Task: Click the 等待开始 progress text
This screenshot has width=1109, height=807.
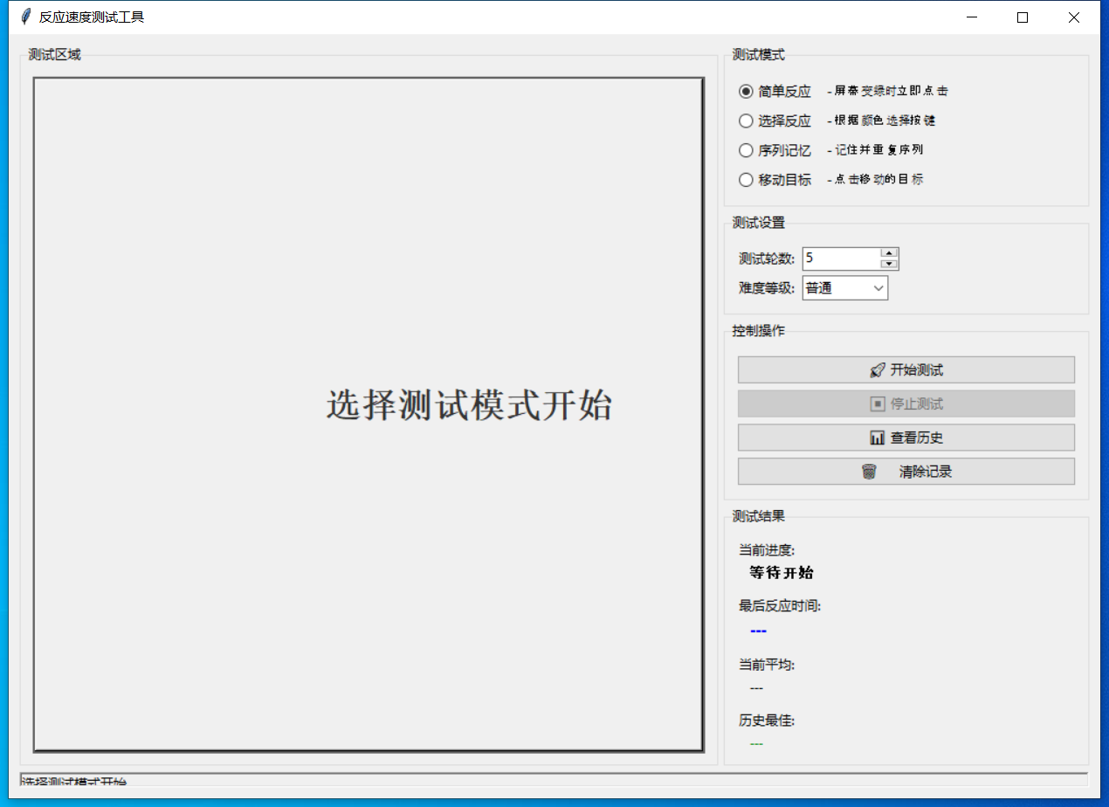Action: 782,573
